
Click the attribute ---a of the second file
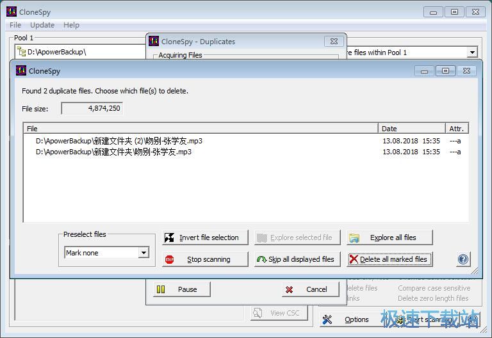coord(455,152)
